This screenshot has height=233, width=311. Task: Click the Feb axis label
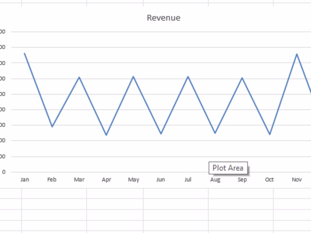coord(52,179)
